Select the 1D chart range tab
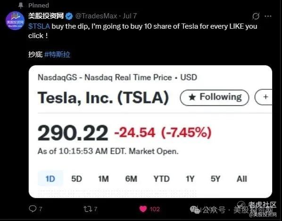 (50, 179)
